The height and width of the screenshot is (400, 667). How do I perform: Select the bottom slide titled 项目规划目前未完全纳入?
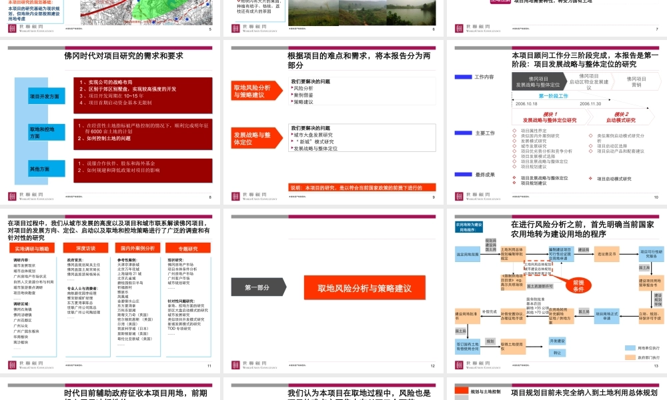pyautogui.click(x=557, y=389)
